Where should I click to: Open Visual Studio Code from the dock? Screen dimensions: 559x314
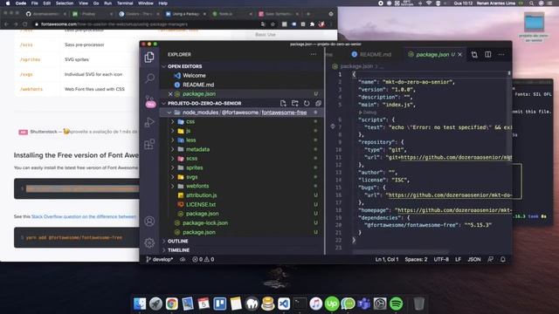(x=284, y=304)
